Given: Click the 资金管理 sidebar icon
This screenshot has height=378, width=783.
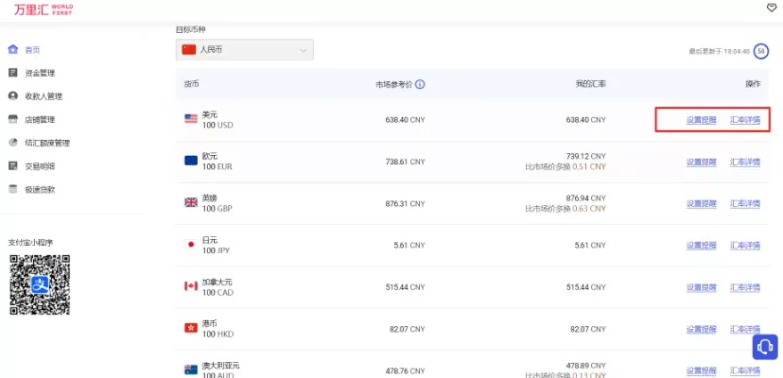Looking at the screenshot, I should click(x=13, y=73).
